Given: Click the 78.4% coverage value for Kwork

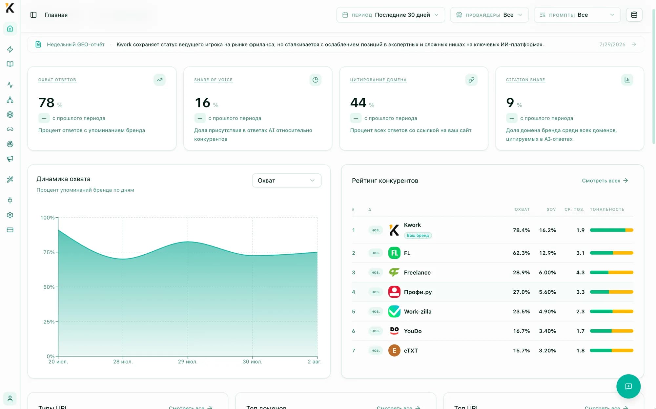Looking at the screenshot, I should (521, 230).
